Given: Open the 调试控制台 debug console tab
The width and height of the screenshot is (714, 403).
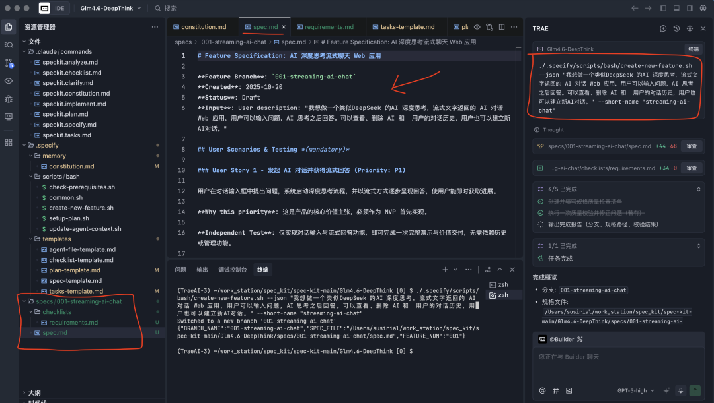Looking at the screenshot, I should tap(232, 270).
